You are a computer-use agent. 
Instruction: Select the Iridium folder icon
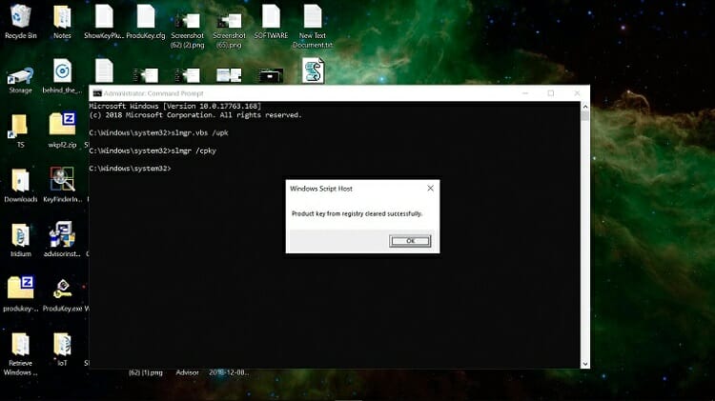(x=20, y=234)
